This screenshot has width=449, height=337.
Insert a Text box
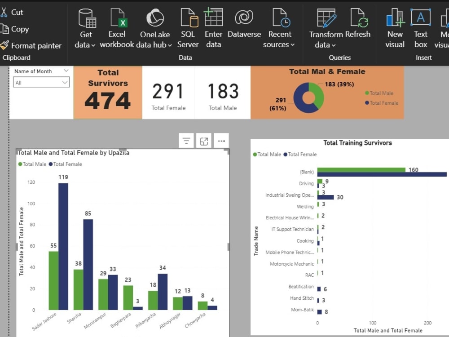(x=421, y=28)
